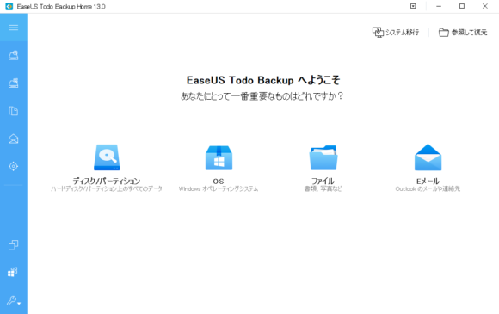
Task: Click the EaseUS logo in title bar
Action: [x=9, y=6]
